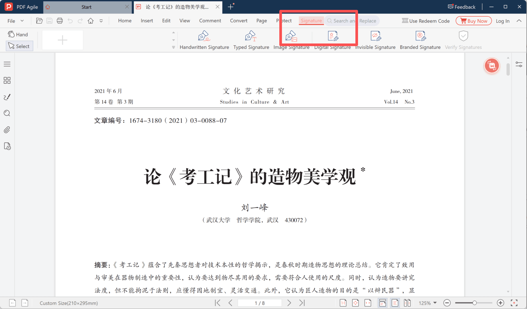
Task: Fit the page to width
Action: (368, 303)
